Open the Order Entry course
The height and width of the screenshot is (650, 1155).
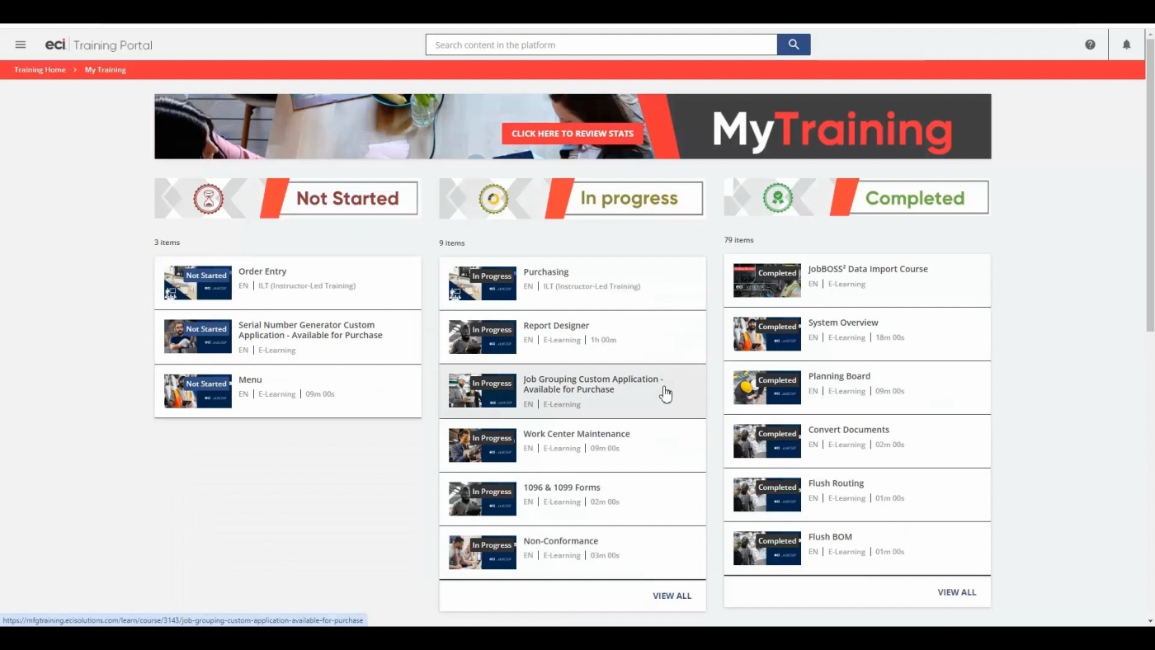coord(288,283)
